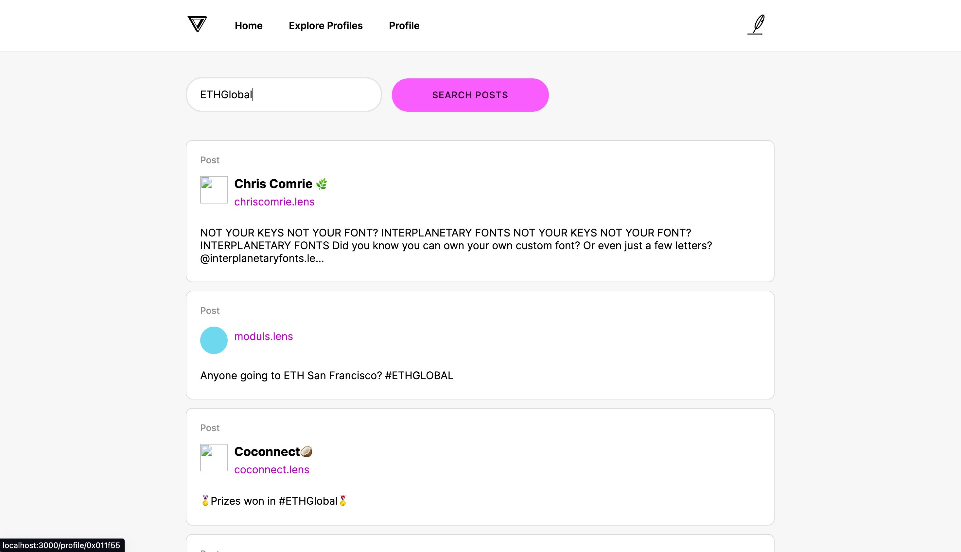
Task: Open the moduls.lens profile link
Action: [x=263, y=336]
